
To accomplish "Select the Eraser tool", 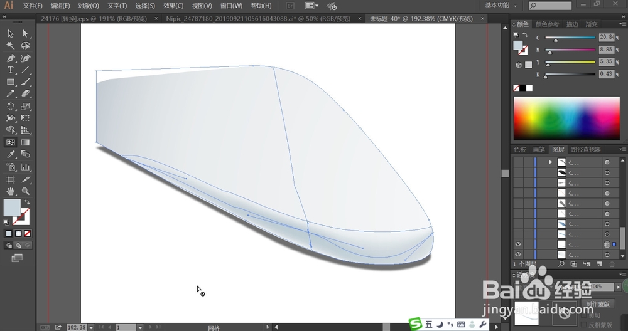I will coord(26,94).
